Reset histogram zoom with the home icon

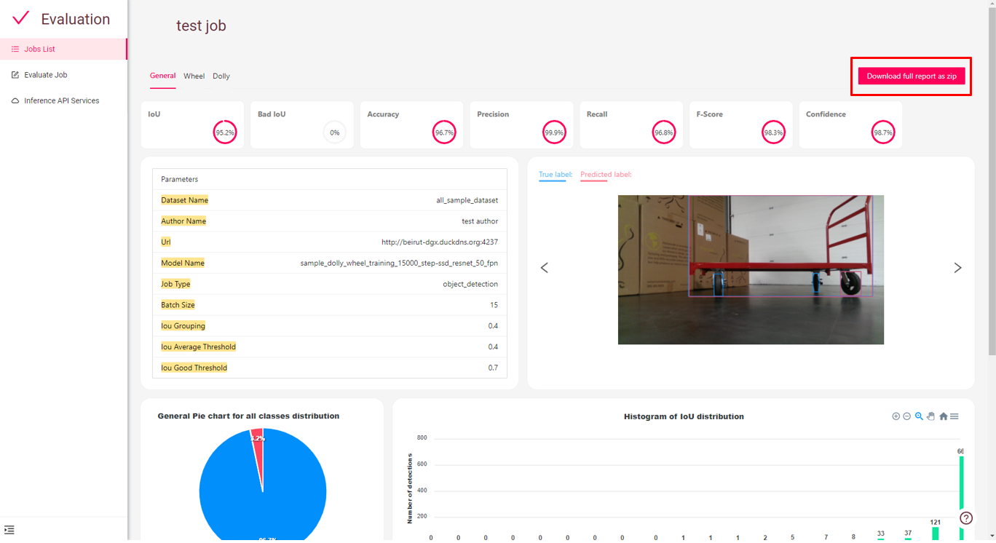coord(943,416)
